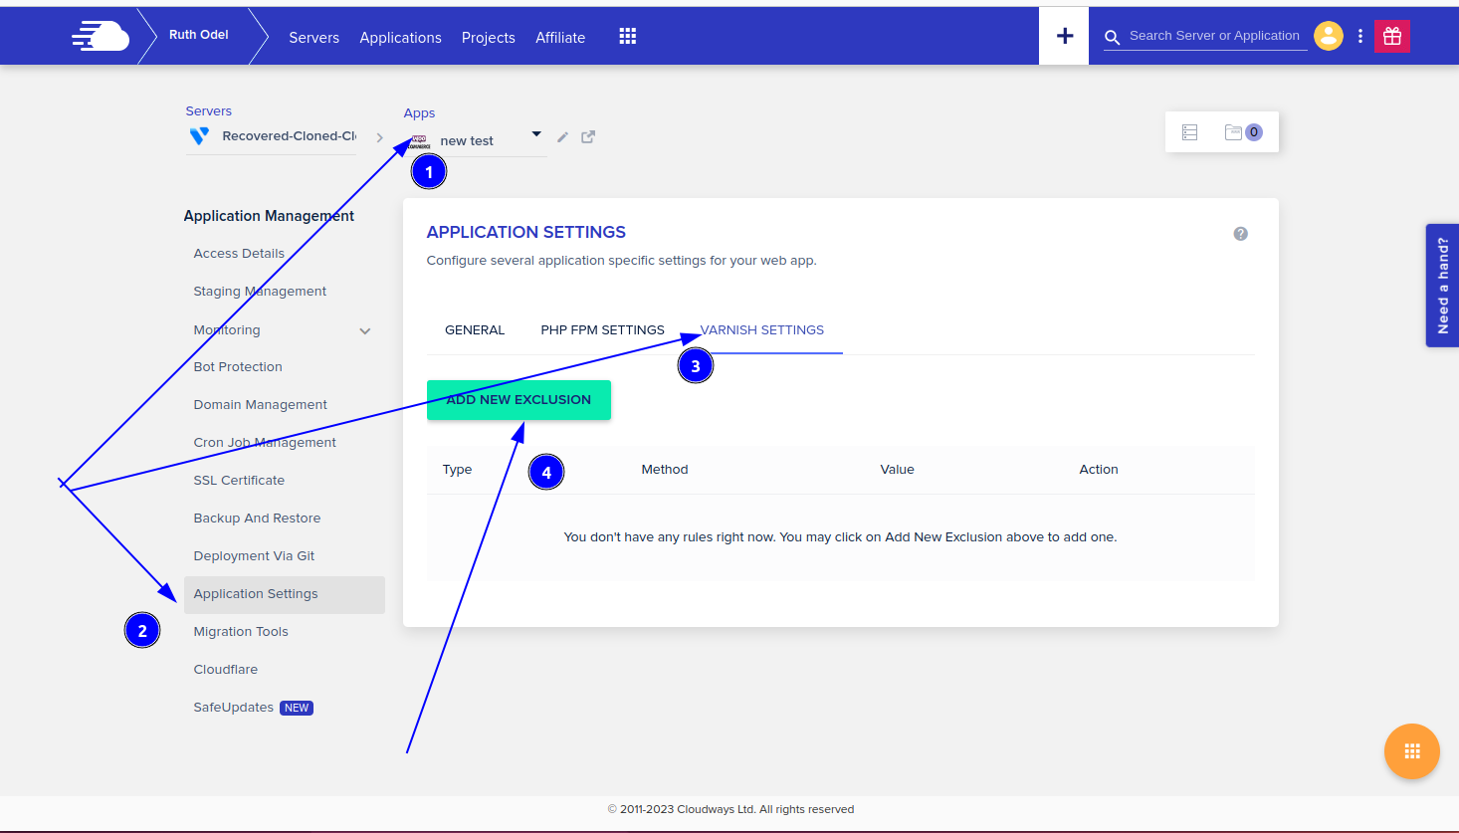This screenshot has height=833, width=1459.
Task: Click the red gift icon
Action: pyautogui.click(x=1391, y=37)
